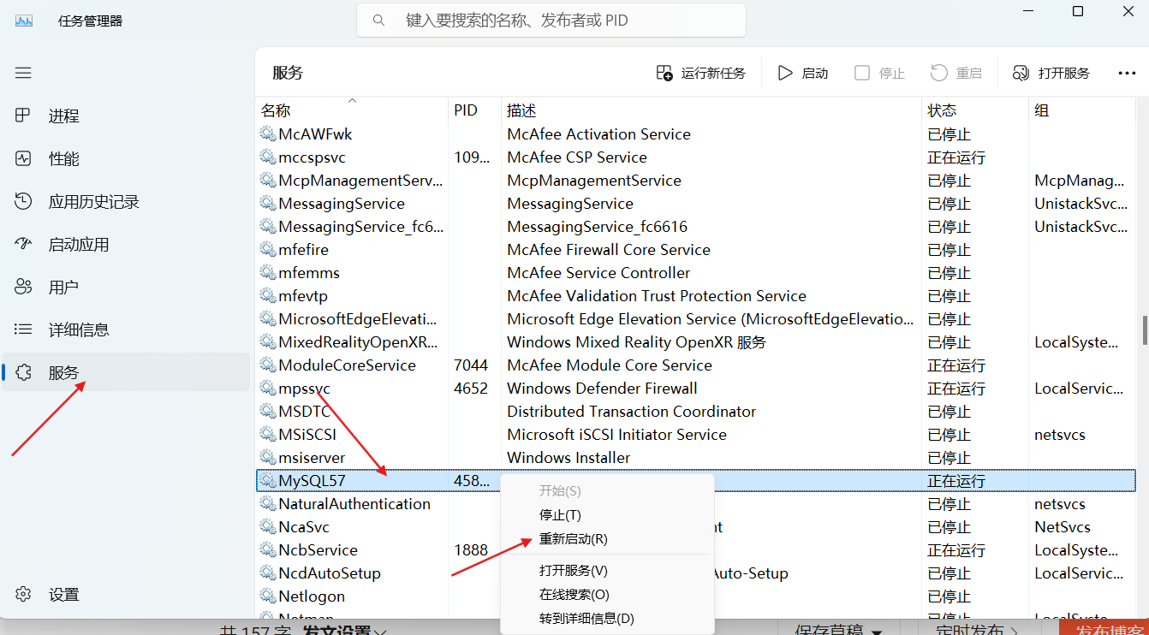Click the 运行新任务 (Run new task) icon
Image resolution: width=1149 pixels, height=635 pixels.
coord(663,73)
